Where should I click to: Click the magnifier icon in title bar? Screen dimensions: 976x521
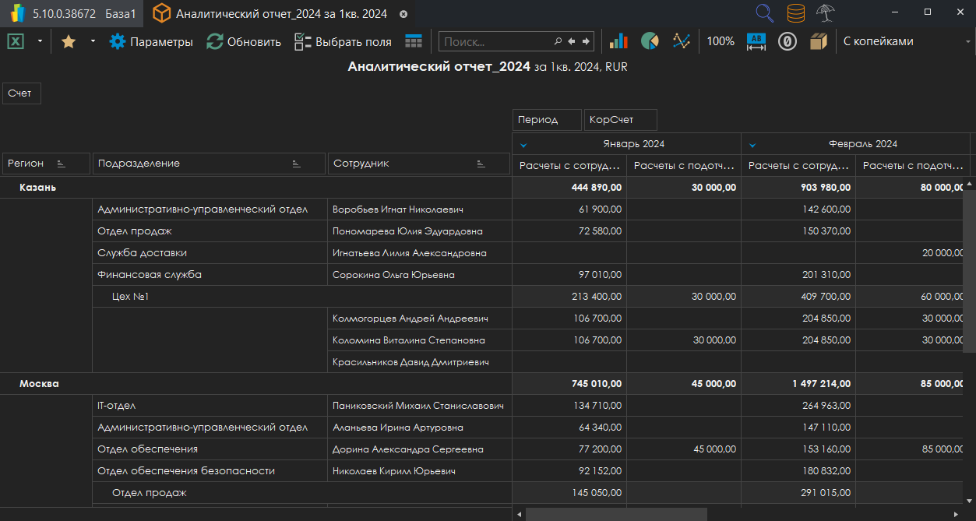(x=765, y=13)
